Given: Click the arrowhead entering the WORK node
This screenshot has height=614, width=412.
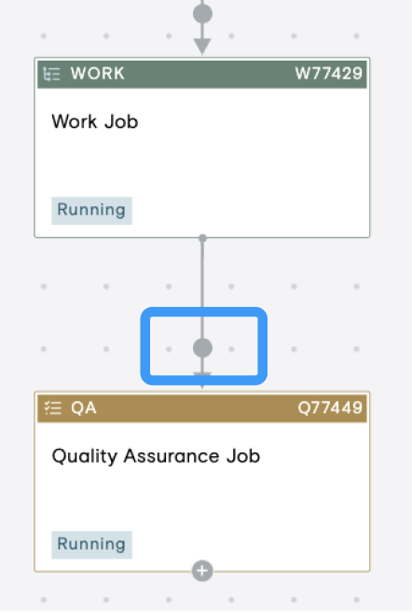Looking at the screenshot, I should click(x=202, y=47).
